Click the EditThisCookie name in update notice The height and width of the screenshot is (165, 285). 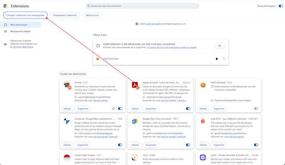coord(111,59)
